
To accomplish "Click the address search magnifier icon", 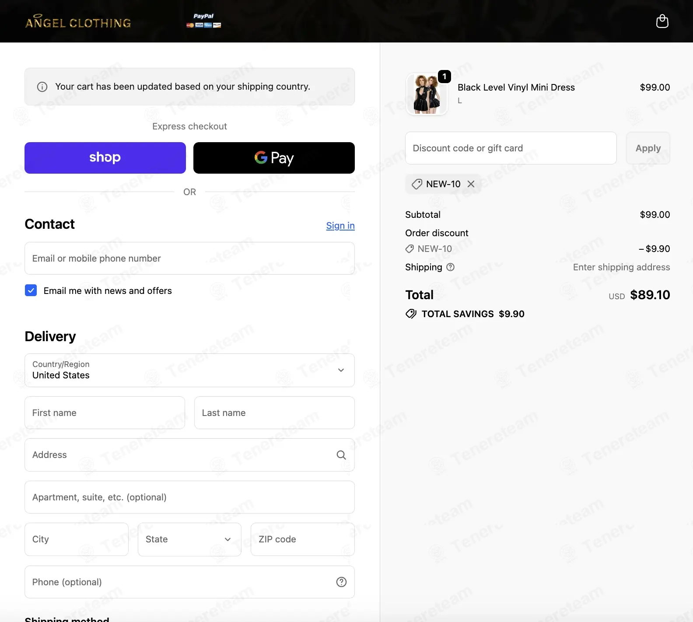I will point(341,455).
